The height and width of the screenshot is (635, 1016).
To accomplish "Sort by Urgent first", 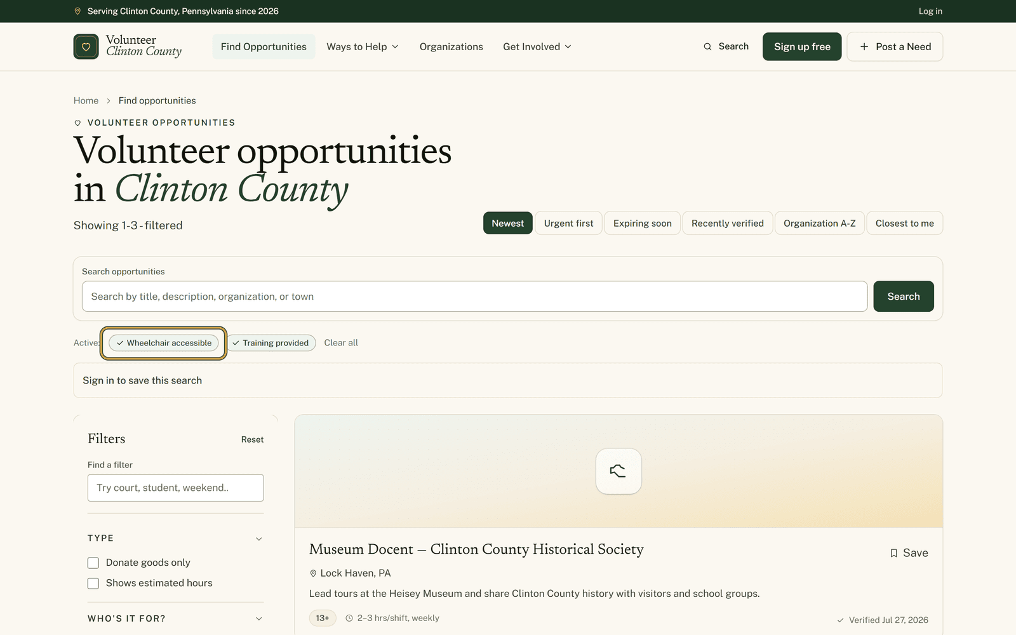I will [x=568, y=224].
